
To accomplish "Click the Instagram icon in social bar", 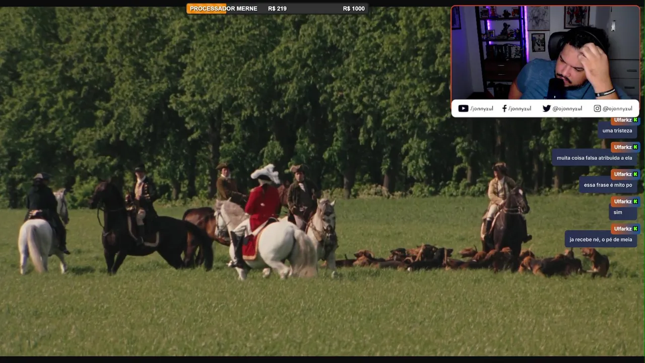I will [x=597, y=108].
